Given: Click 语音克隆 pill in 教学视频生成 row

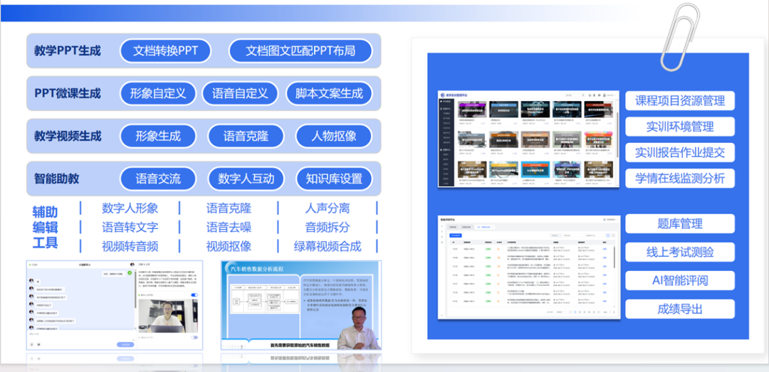Looking at the screenshot, I should coord(246,136).
